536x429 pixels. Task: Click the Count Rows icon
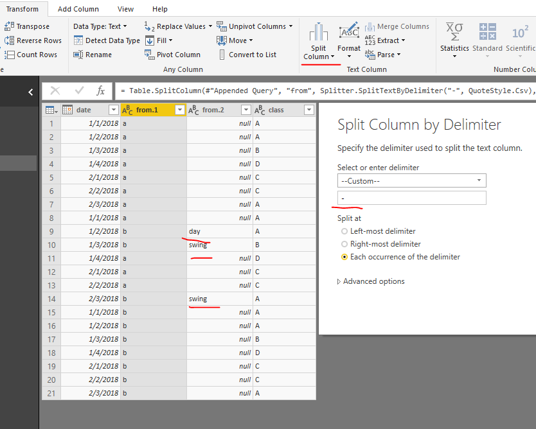coord(9,55)
